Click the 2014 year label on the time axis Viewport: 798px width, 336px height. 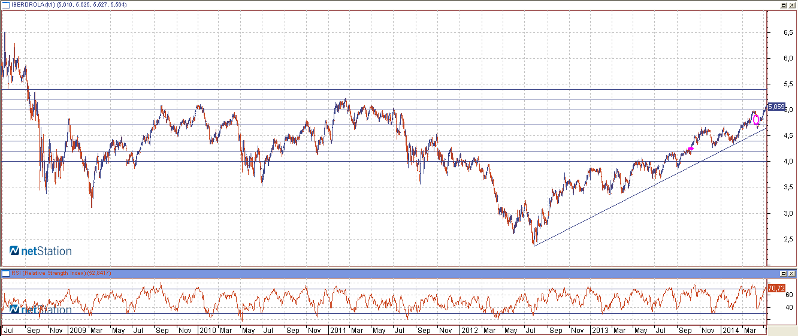click(730, 330)
